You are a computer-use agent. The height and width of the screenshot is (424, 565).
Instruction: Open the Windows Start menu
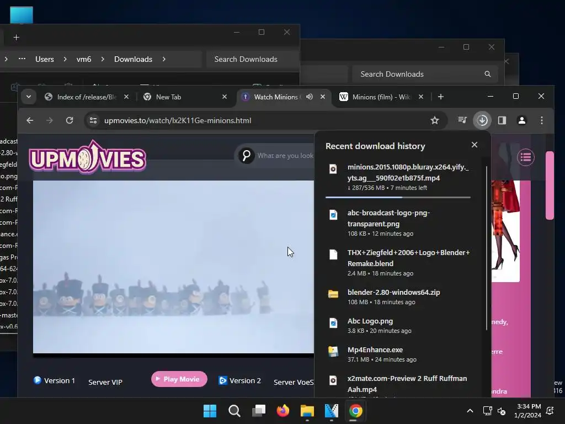pos(210,411)
